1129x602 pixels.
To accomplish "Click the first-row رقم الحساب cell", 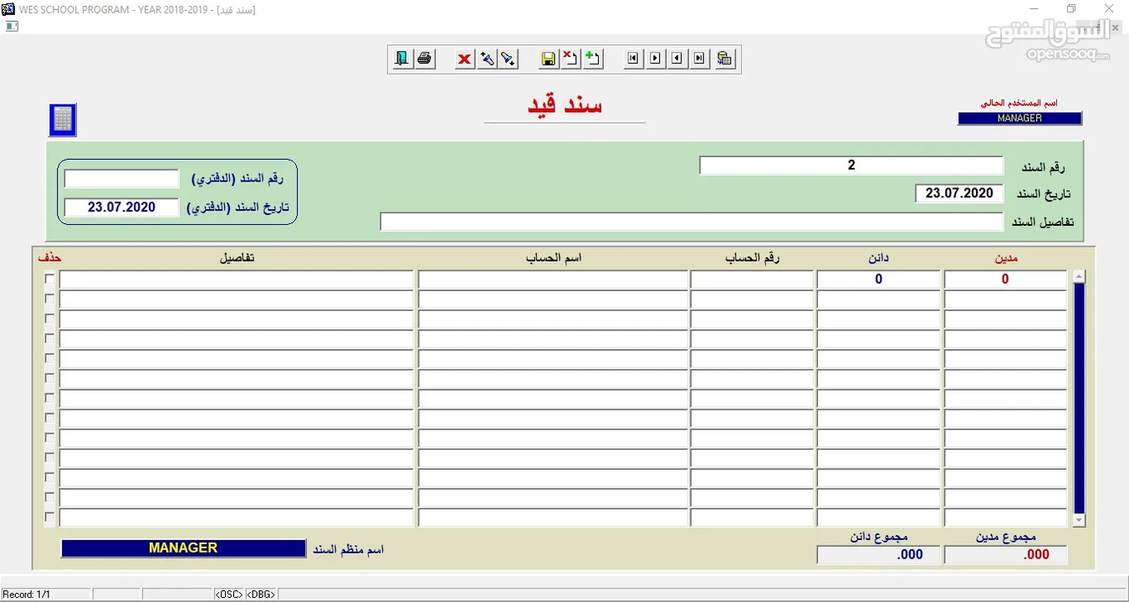I will pyautogui.click(x=753, y=279).
